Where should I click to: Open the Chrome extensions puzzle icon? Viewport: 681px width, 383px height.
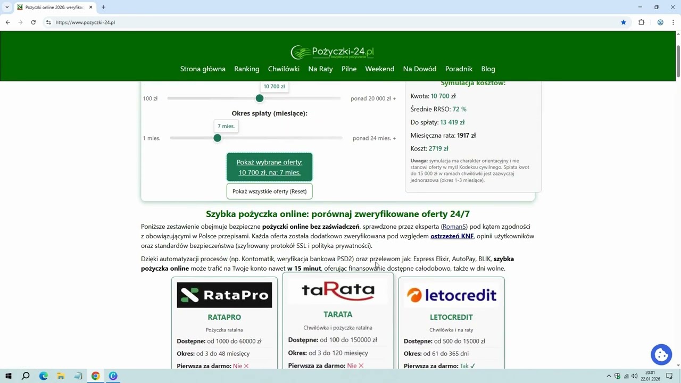point(641,22)
